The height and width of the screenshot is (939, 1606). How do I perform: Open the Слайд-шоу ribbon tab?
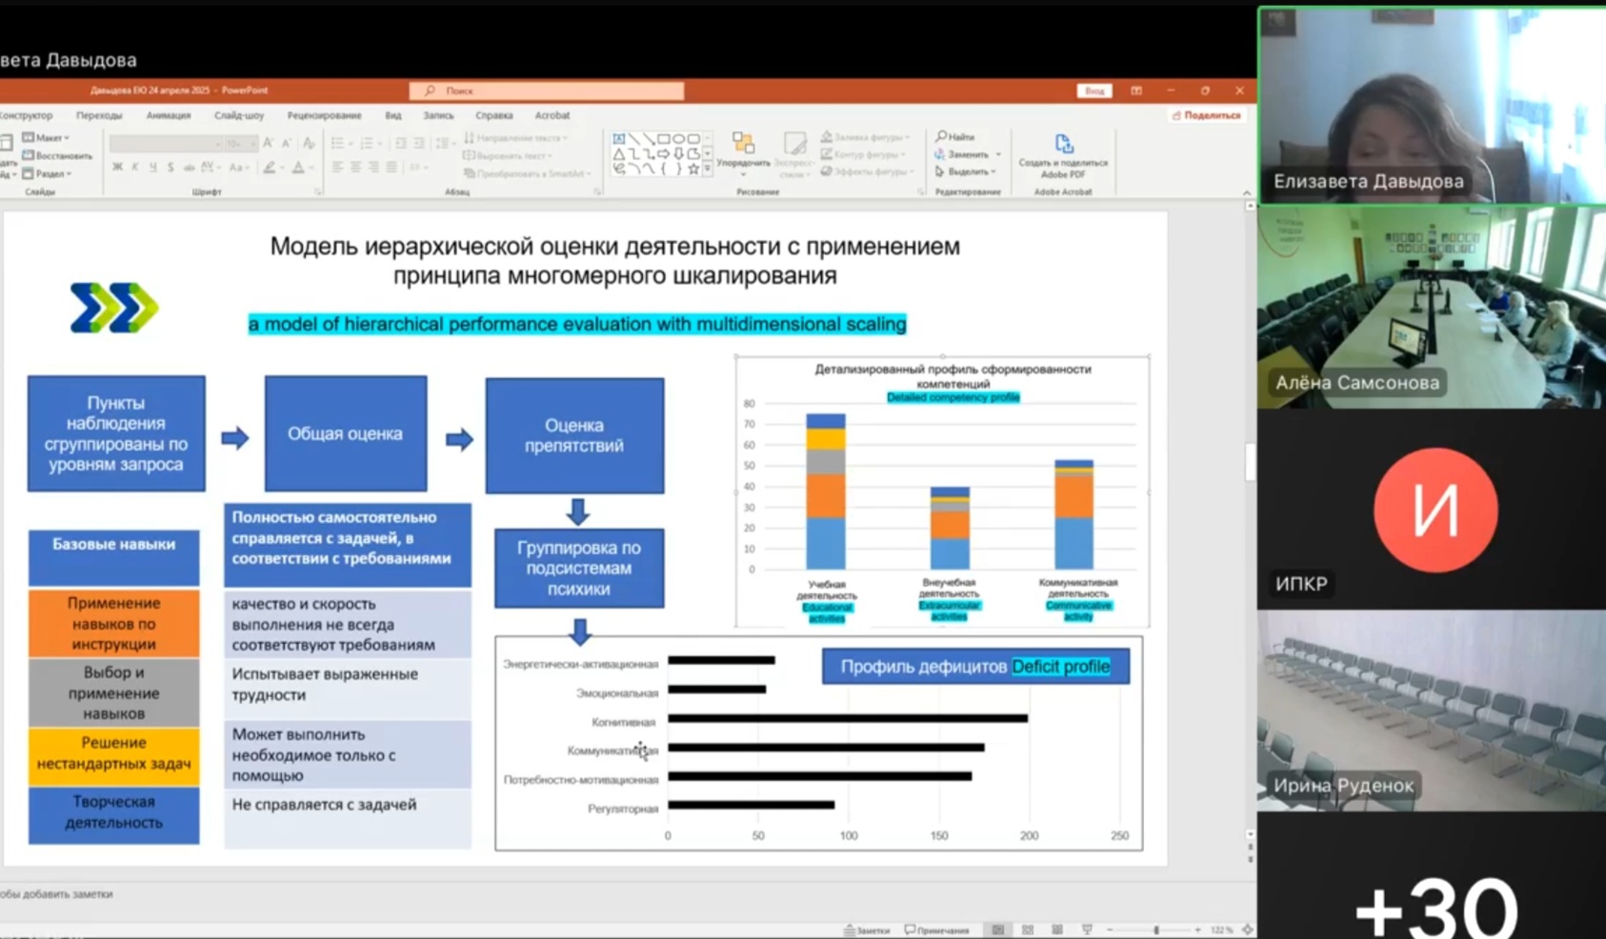click(239, 115)
